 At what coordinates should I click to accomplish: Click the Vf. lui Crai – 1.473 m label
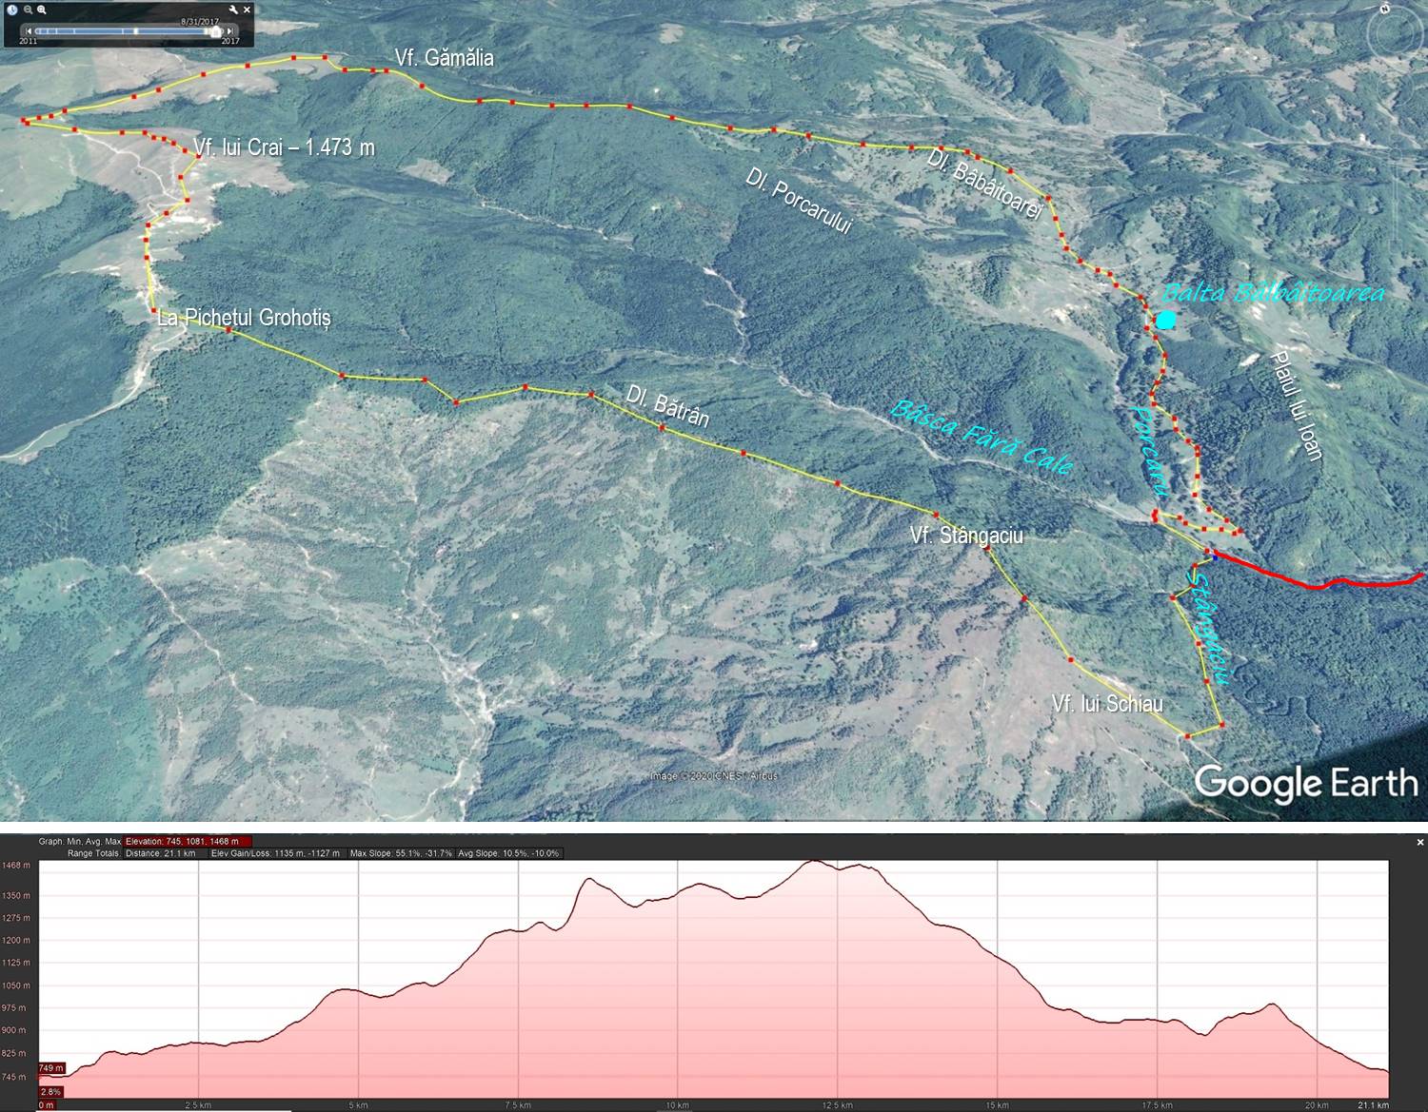[284, 147]
